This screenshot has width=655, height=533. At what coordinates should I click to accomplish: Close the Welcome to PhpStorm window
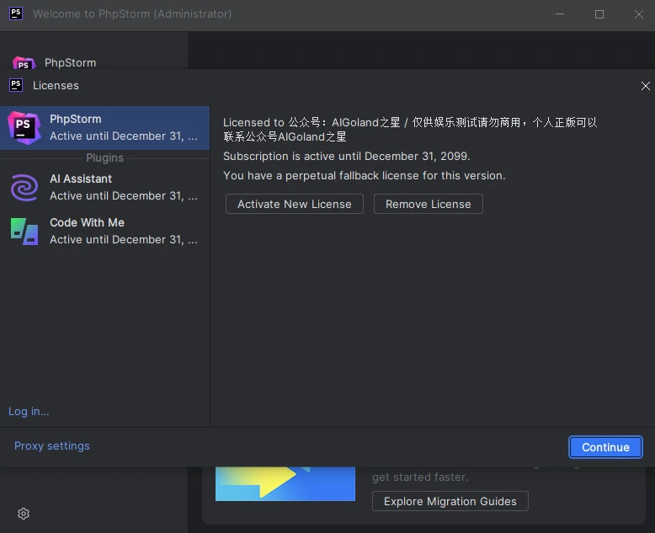pos(639,14)
